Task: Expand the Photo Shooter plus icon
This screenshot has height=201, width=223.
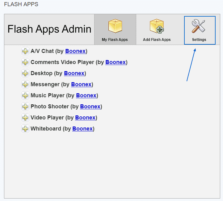Action: tap(25, 107)
